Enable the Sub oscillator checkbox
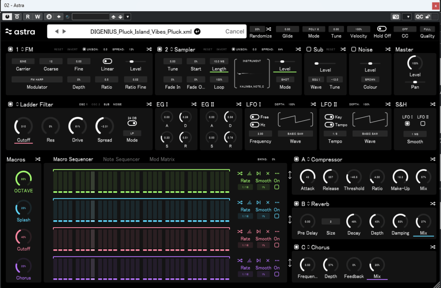Viewport: 441px width, 288px height. [x=308, y=49]
